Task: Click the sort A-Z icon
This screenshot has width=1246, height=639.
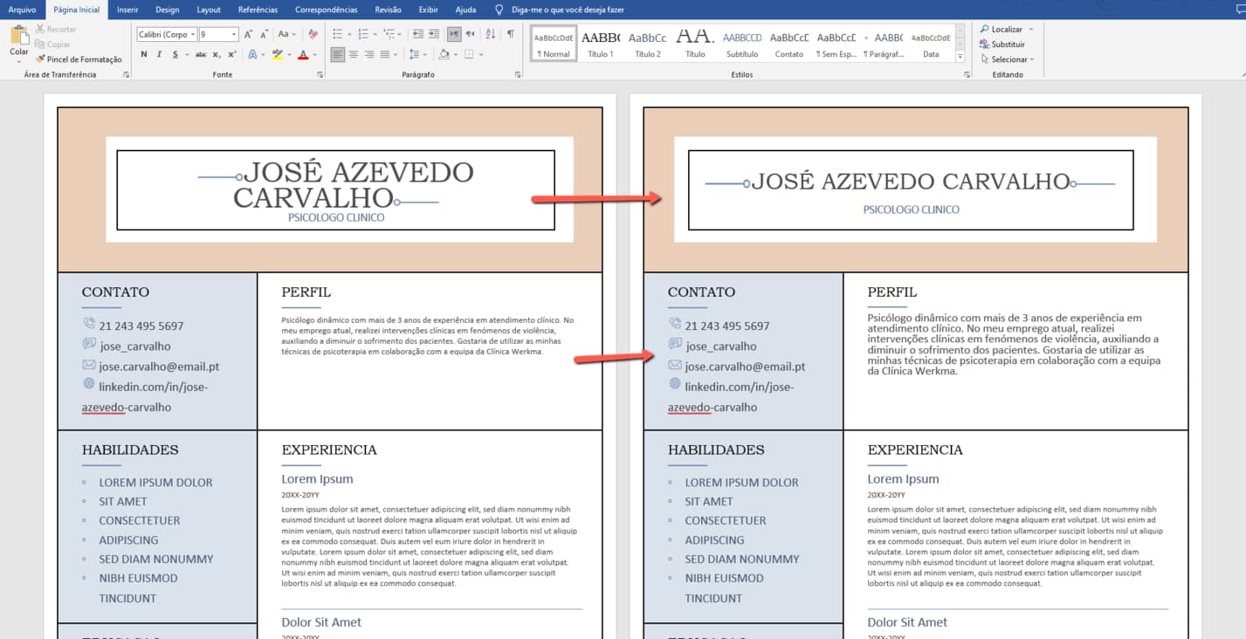Action: pyautogui.click(x=490, y=34)
